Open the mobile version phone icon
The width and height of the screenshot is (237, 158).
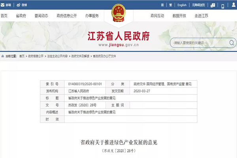click(x=222, y=6)
